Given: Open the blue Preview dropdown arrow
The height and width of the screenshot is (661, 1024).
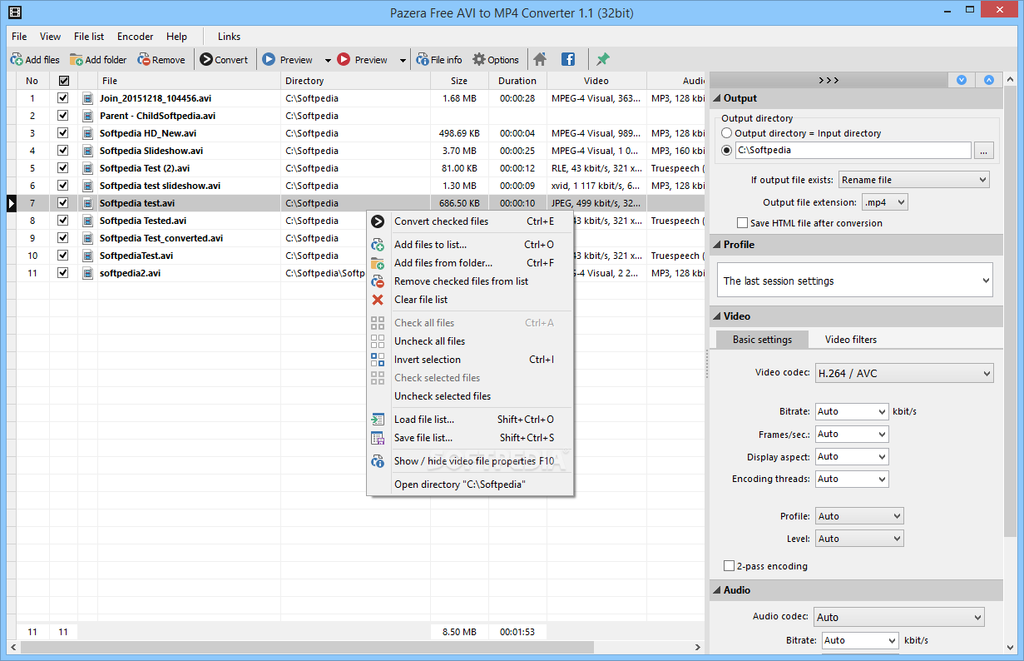Looking at the screenshot, I should 328,60.
